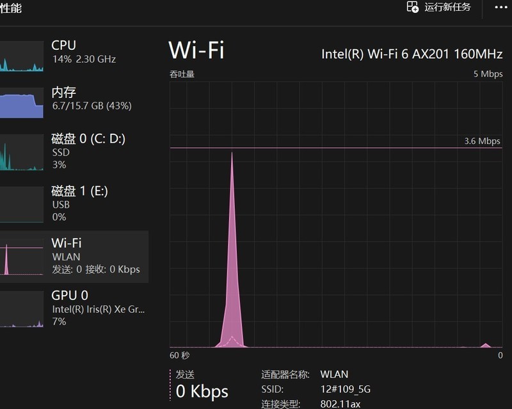This screenshot has height=409, width=512.
Task: Click the Intel(R) Wi-Fi 6 AX201 adapter name
Action: tap(412, 54)
